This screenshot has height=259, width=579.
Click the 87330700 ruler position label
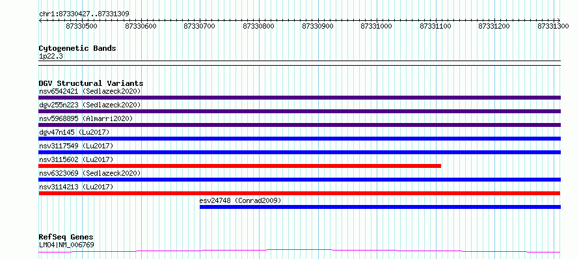200,26
